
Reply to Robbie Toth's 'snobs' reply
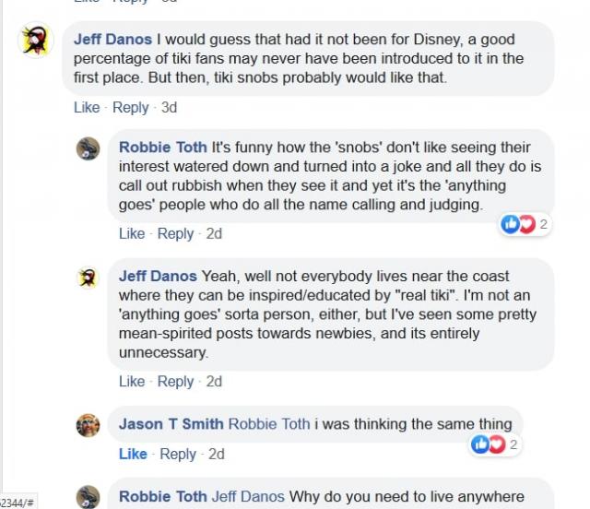click(x=175, y=233)
